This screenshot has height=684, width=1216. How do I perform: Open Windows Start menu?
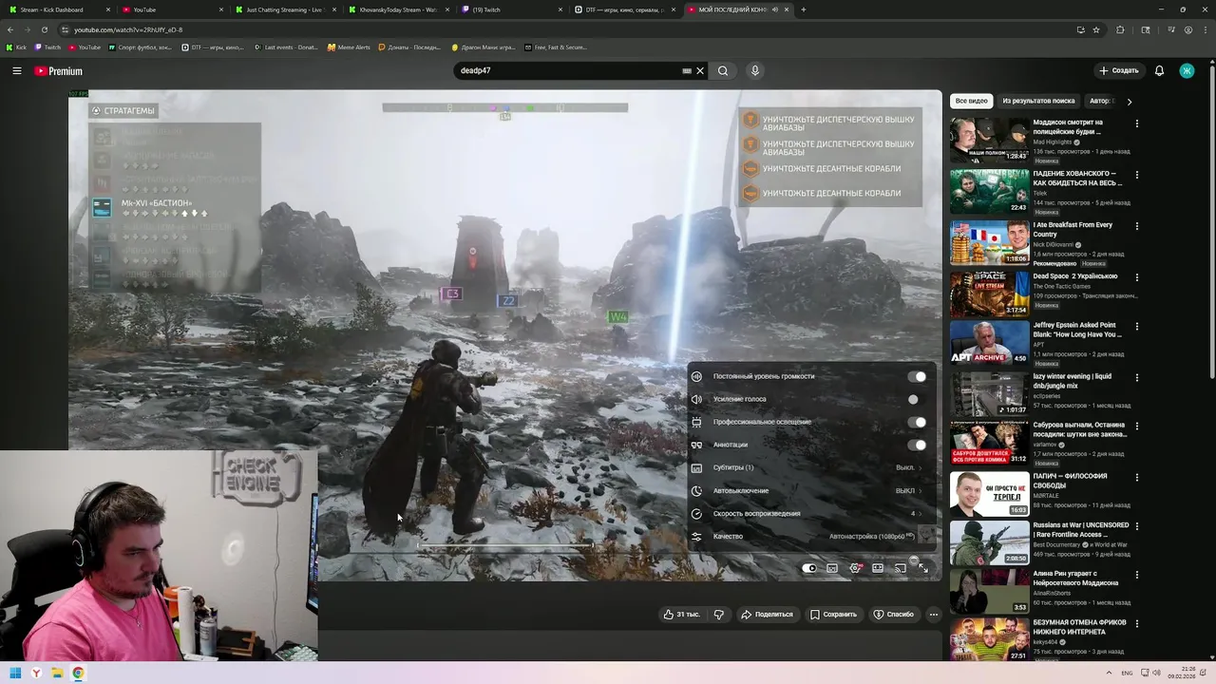point(15,673)
